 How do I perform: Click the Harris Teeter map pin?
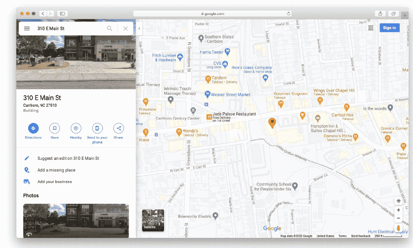[x=227, y=52]
